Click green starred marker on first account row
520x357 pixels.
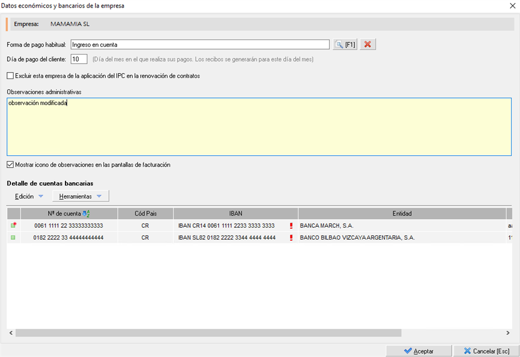[x=14, y=226]
